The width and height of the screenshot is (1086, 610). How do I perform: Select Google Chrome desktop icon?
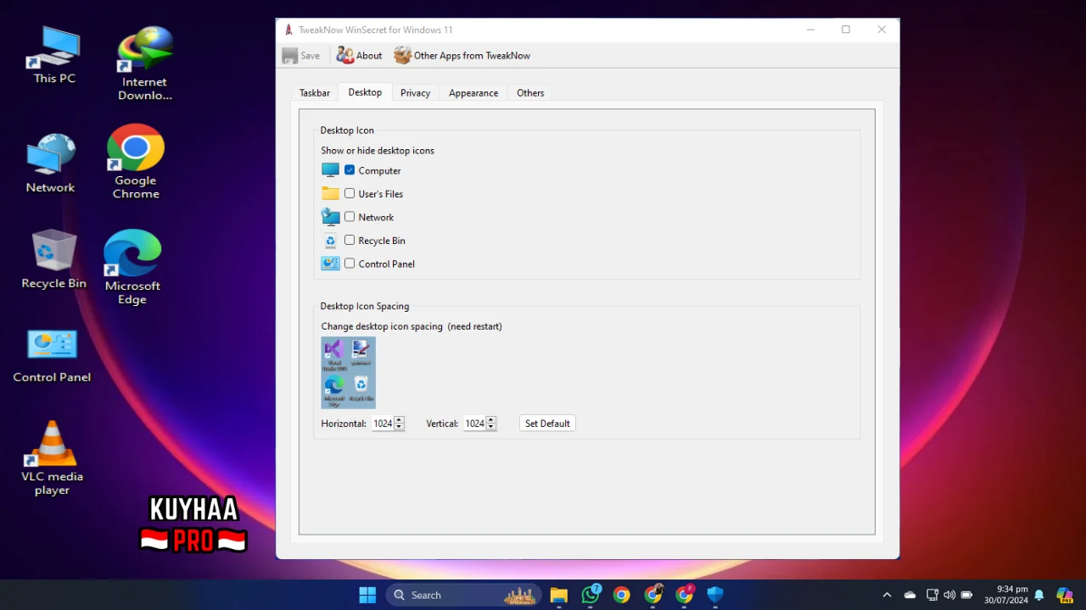point(136,161)
